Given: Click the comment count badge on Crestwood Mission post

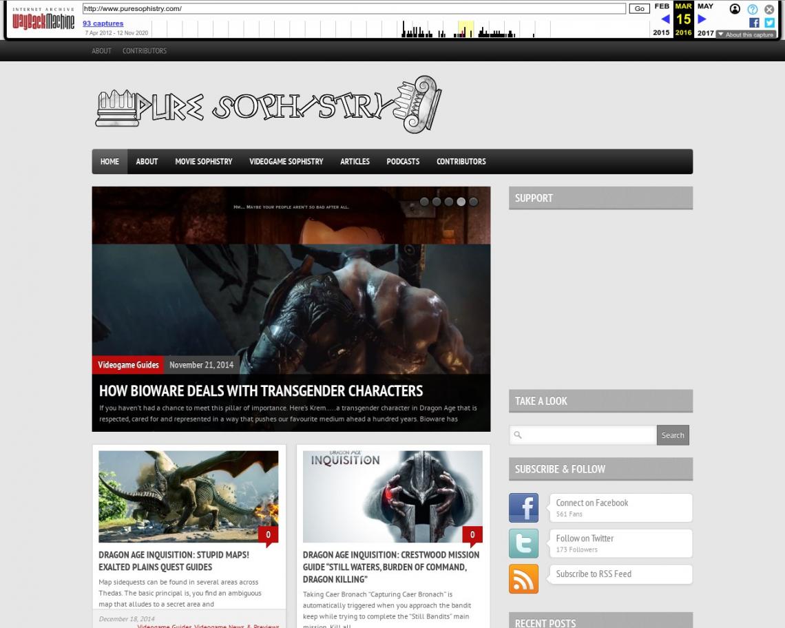Looking at the screenshot, I should (472, 535).
